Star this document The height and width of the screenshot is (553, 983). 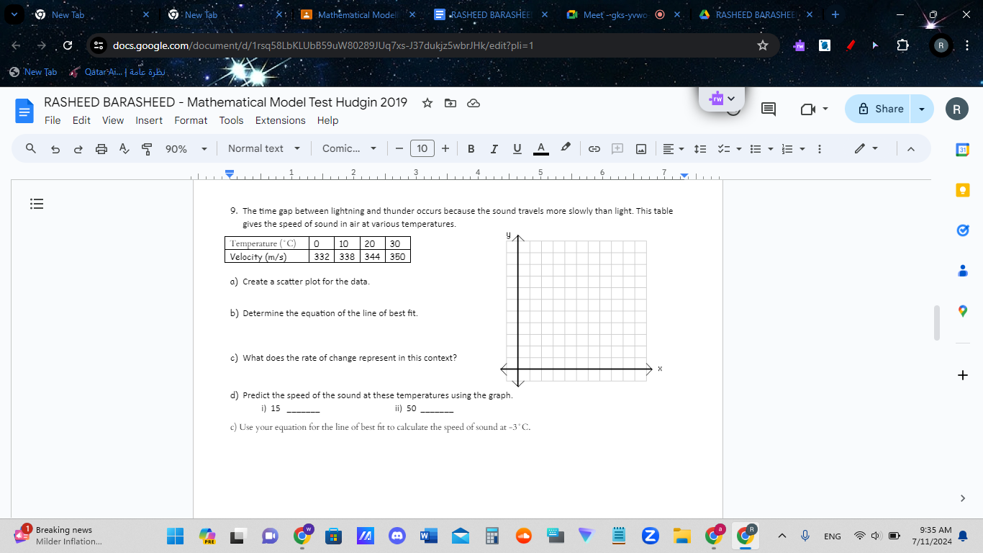coord(427,103)
